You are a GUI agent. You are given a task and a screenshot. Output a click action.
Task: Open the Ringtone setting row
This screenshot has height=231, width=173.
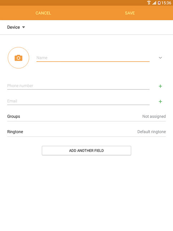point(86,132)
